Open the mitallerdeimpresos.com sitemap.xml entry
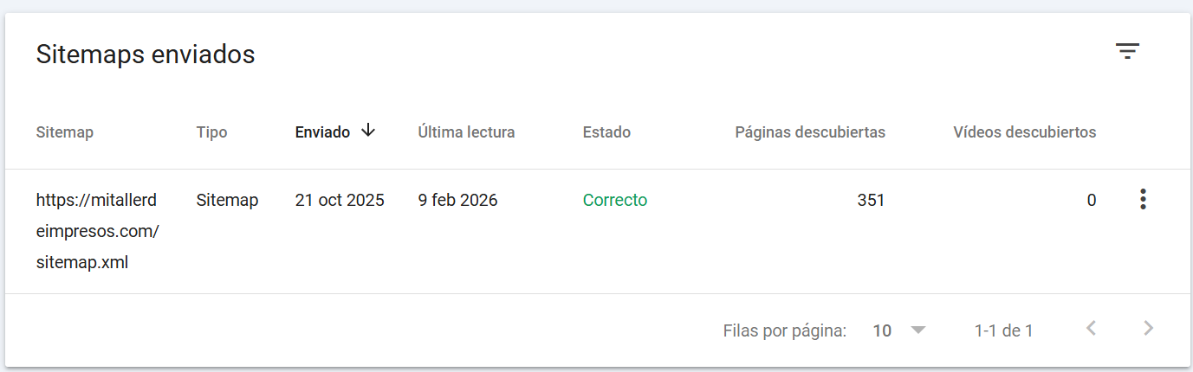The image size is (1193, 372). pos(97,231)
